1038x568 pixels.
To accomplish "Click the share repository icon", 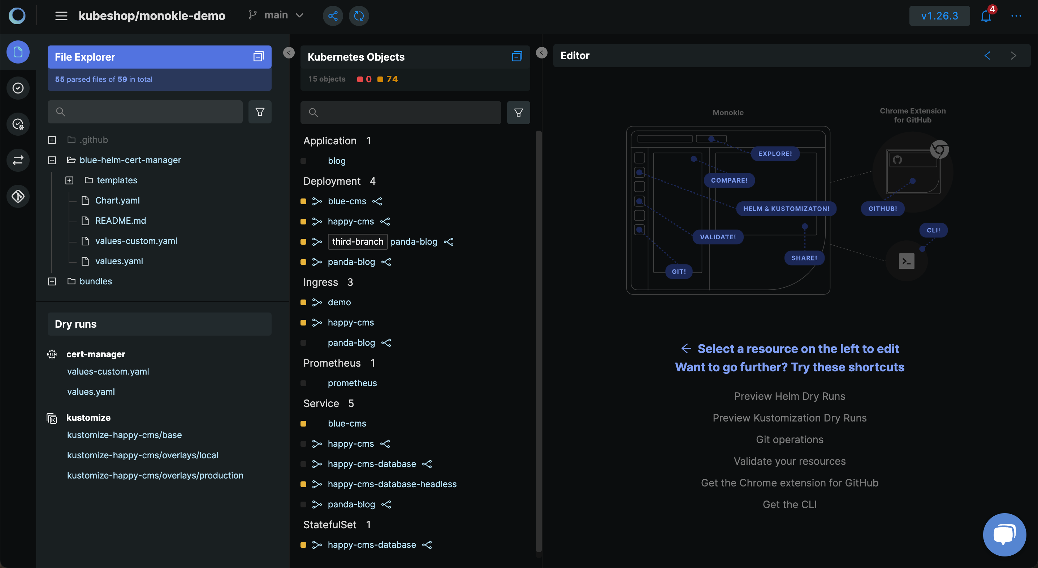I will pyautogui.click(x=333, y=16).
